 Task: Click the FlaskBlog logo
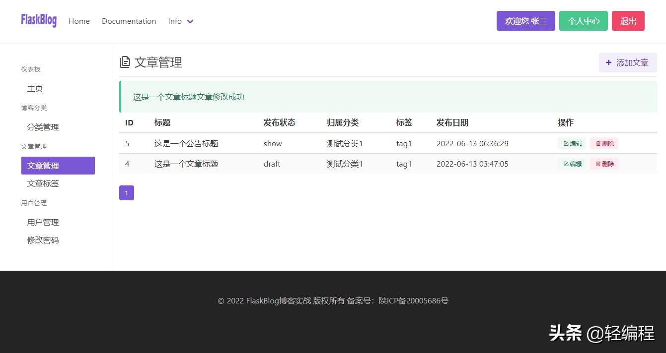pyautogui.click(x=39, y=21)
